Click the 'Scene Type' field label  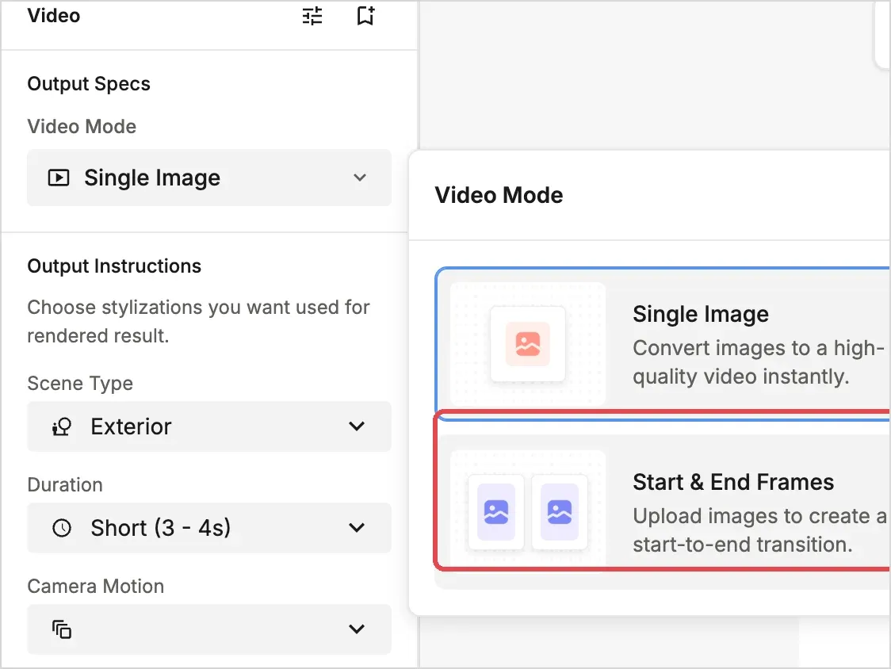tap(80, 384)
